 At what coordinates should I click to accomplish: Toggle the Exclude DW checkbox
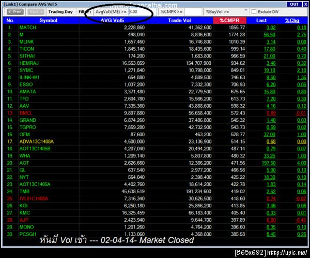coord(254,12)
